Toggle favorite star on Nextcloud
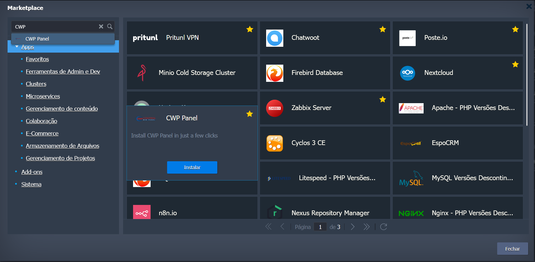The height and width of the screenshot is (262, 535). (x=515, y=64)
